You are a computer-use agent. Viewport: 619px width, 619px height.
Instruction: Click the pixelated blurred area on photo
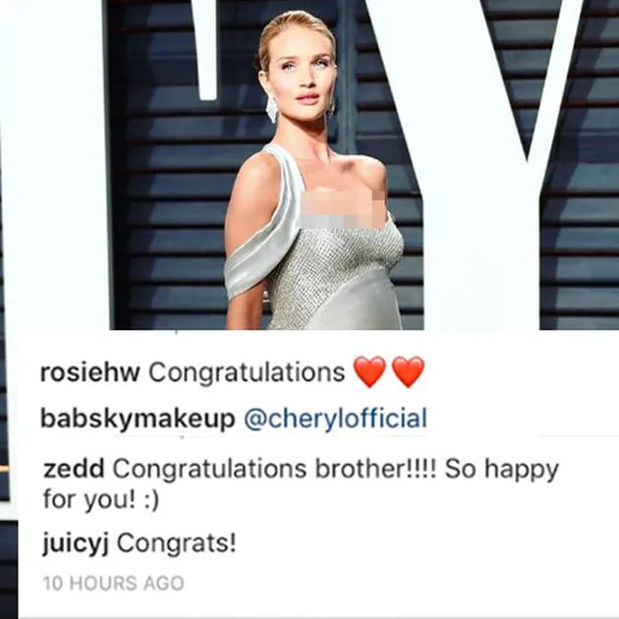pos(344,208)
